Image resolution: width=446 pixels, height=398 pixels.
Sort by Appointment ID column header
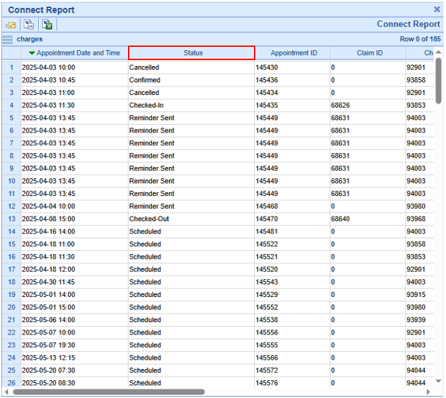(294, 53)
